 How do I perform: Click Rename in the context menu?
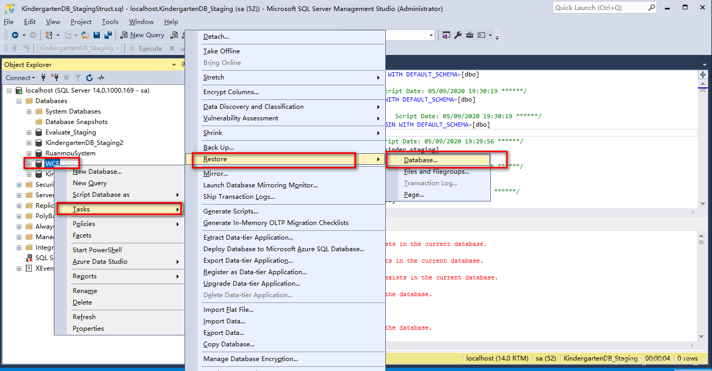pyautogui.click(x=119, y=291)
